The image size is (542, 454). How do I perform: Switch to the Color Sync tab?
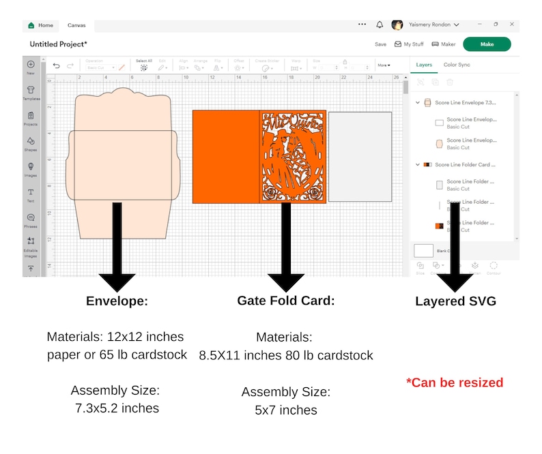pos(457,65)
